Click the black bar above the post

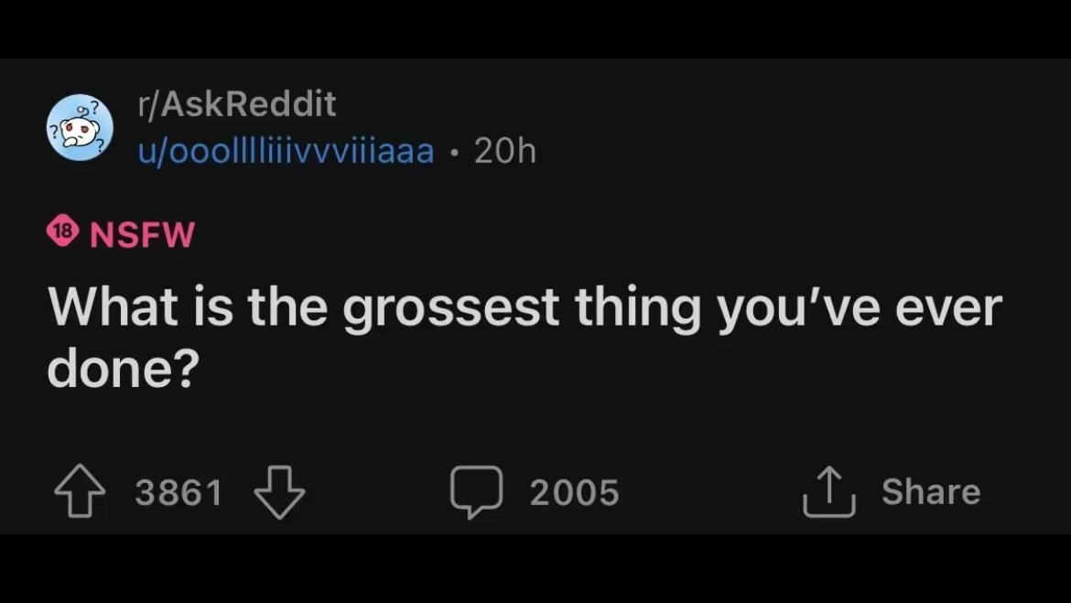tap(535, 28)
